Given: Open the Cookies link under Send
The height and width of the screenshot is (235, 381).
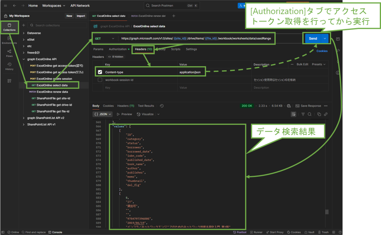Looking at the screenshot, I should click(x=322, y=51).
